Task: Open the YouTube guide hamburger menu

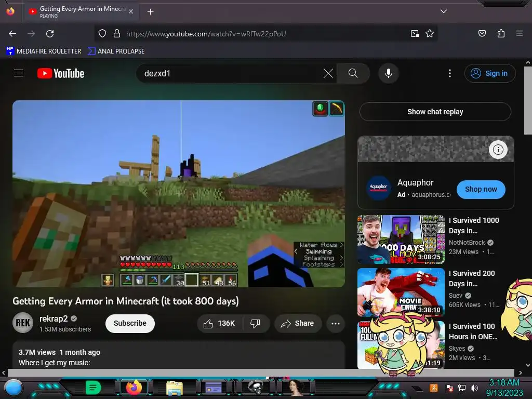Action: tap(19, 73)
